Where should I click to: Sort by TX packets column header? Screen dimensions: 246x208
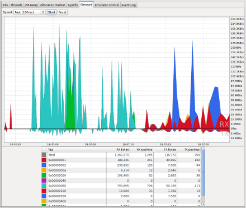[x=188, y=150]
